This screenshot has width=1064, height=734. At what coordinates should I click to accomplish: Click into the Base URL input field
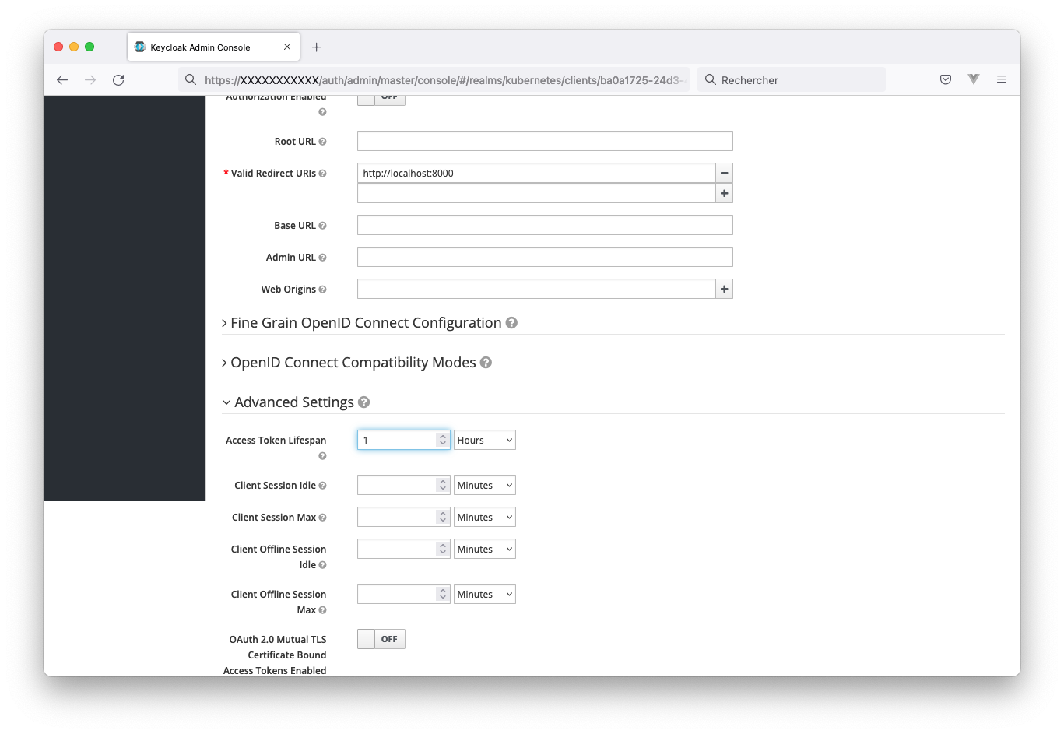[x=544, y=225]
